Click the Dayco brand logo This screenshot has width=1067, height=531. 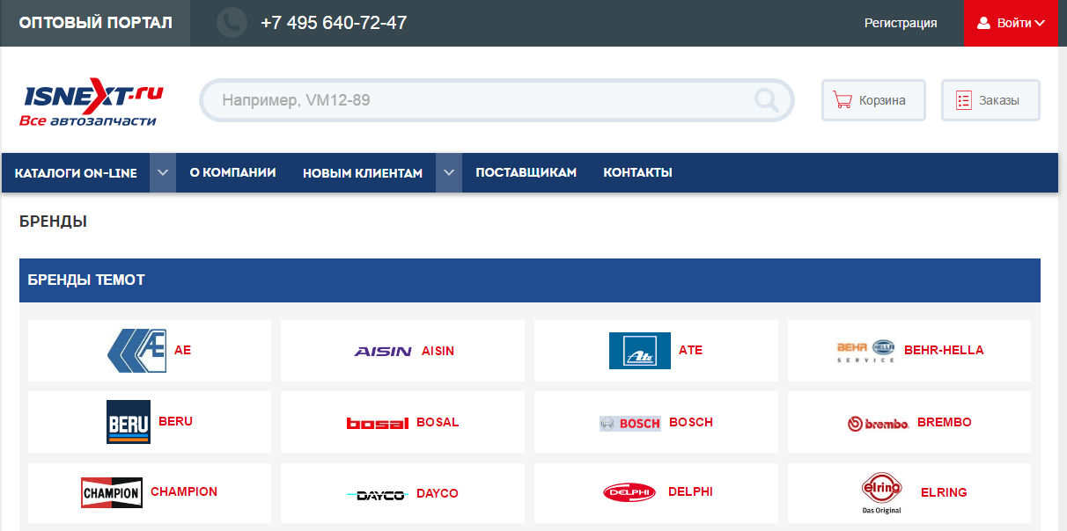point(376,495)
